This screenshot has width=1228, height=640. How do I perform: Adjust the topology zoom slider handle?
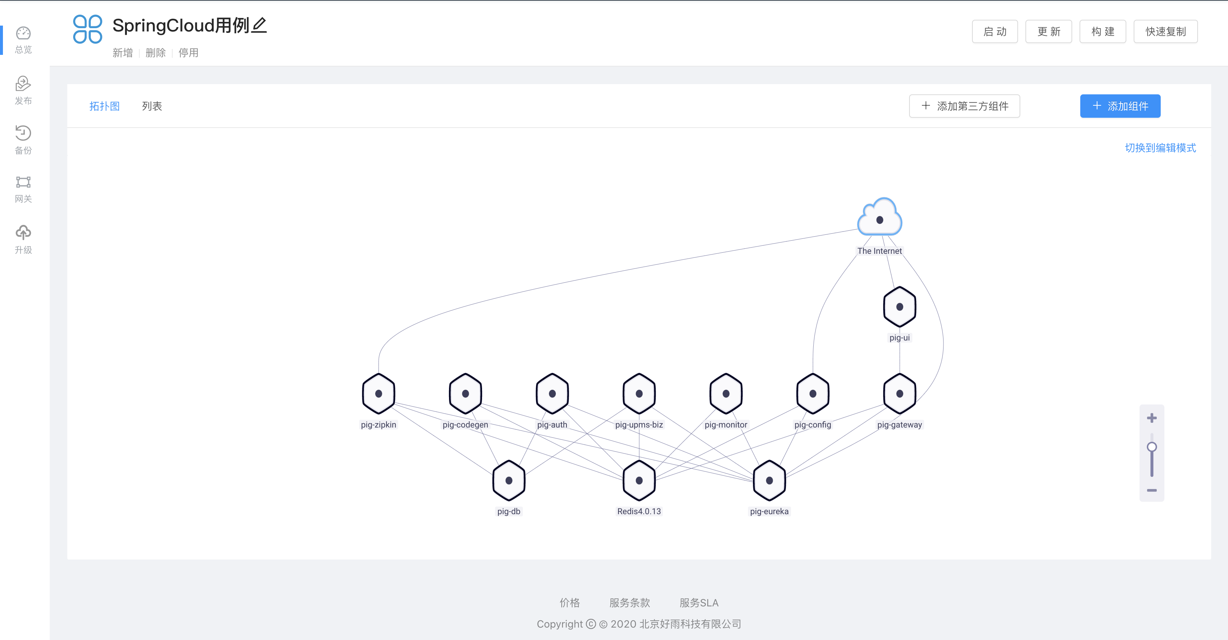(1152, 447)
